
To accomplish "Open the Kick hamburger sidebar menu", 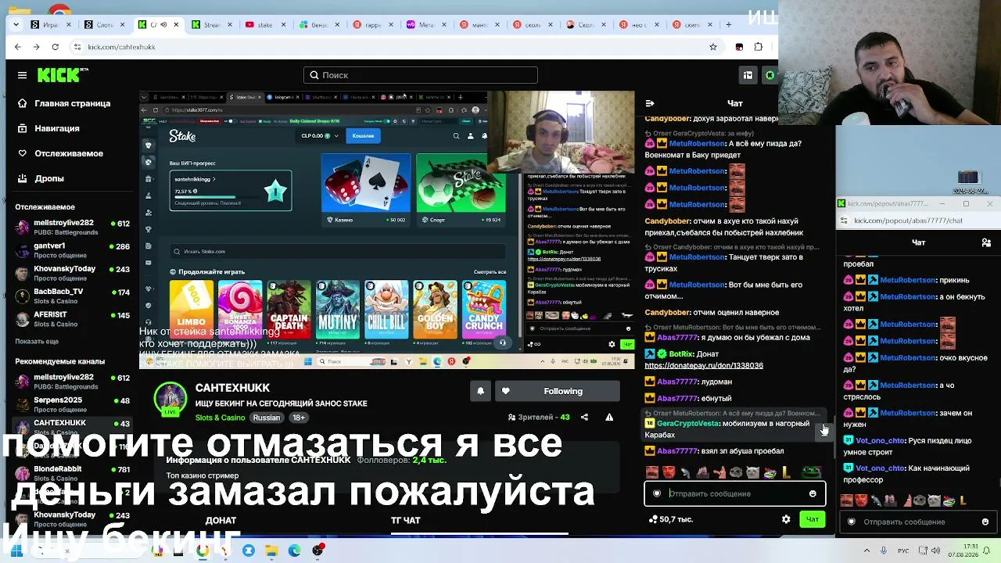I will [22, 75].
